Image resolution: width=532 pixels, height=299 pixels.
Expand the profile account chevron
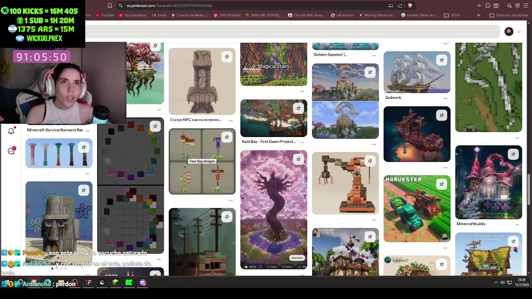(x=519, y=32)
